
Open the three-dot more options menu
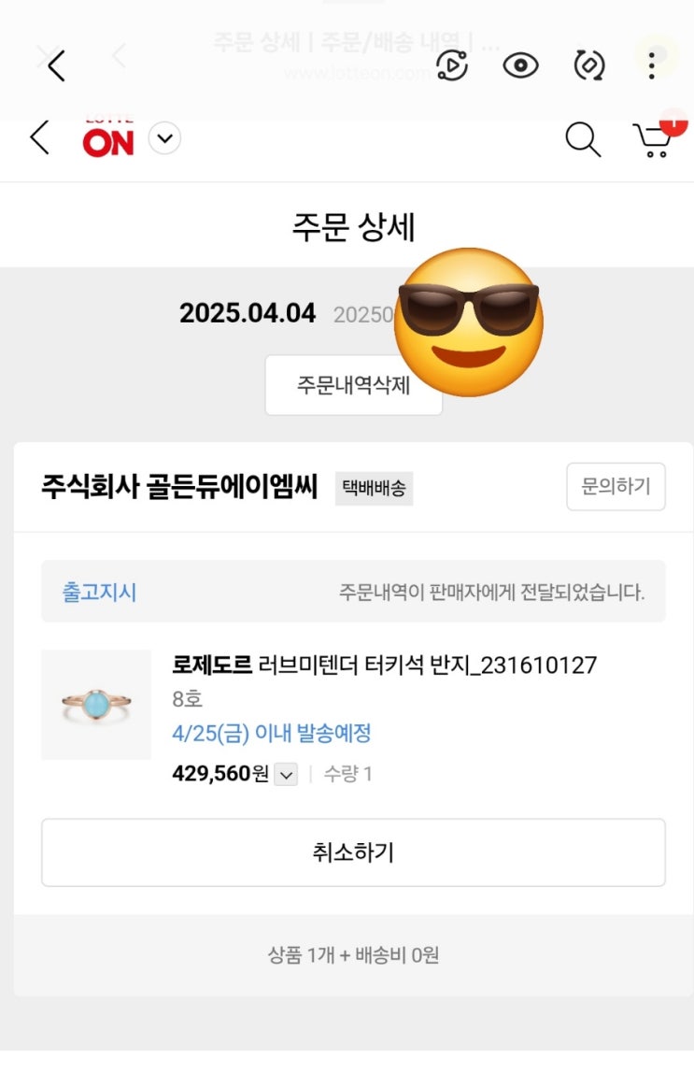tap(652, 64)
